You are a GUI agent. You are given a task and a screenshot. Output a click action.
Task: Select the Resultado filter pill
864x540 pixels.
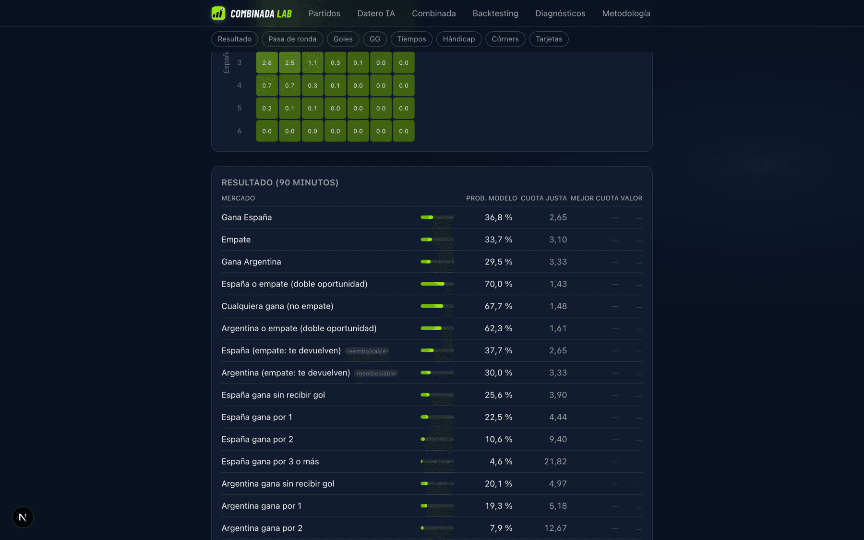click(x=235, y=39)
